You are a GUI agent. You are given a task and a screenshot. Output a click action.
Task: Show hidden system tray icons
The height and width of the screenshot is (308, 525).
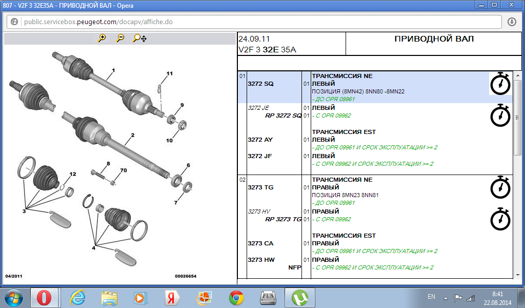tap(446, 297)
